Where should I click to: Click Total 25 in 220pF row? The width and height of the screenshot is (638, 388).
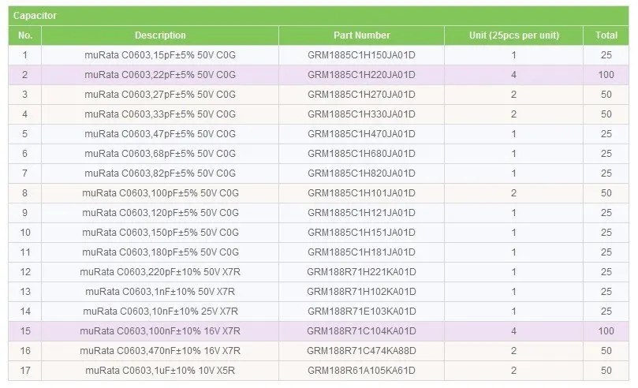(x=606, y=272)
